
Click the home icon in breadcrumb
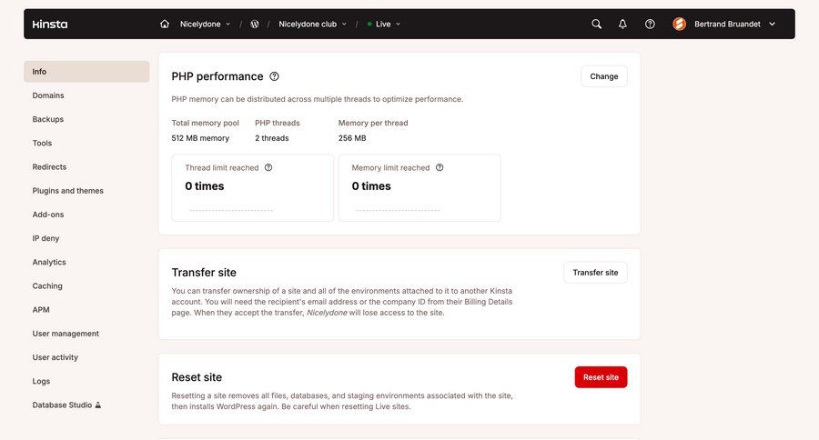pyautogui.click(x=165, y=25)
